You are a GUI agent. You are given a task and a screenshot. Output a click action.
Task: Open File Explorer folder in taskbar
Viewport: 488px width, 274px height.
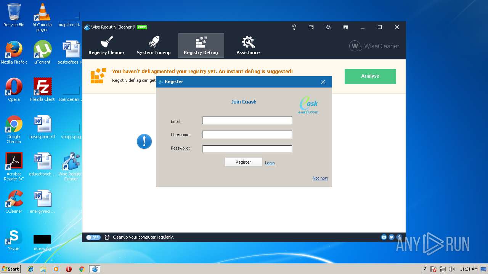tap(43, 269)
